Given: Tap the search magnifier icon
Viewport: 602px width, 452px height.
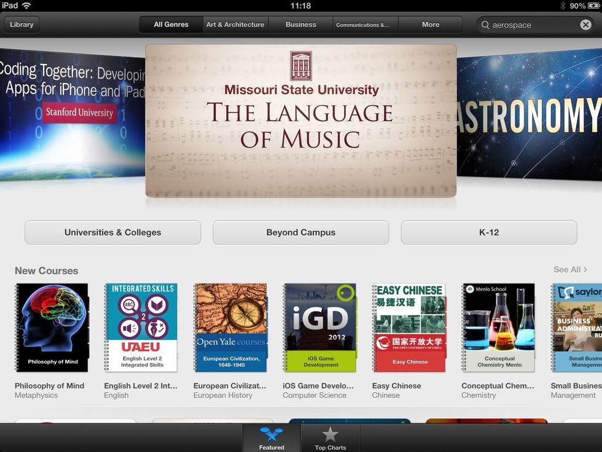Looking at the screenshot, I should pyautogui.click(x=485, y=25).
